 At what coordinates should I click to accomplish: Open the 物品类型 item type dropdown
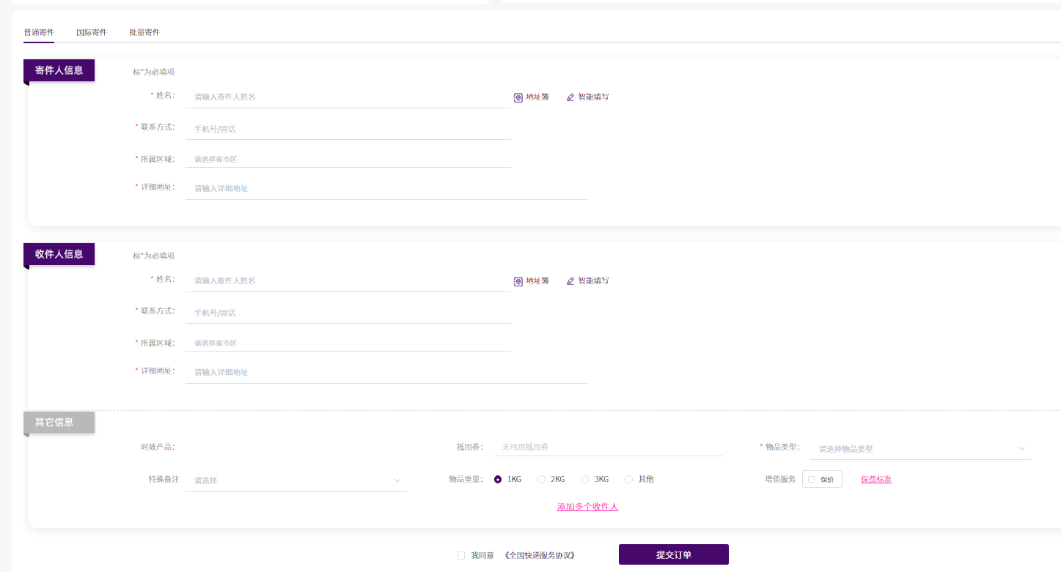click(x=920, y=449)
